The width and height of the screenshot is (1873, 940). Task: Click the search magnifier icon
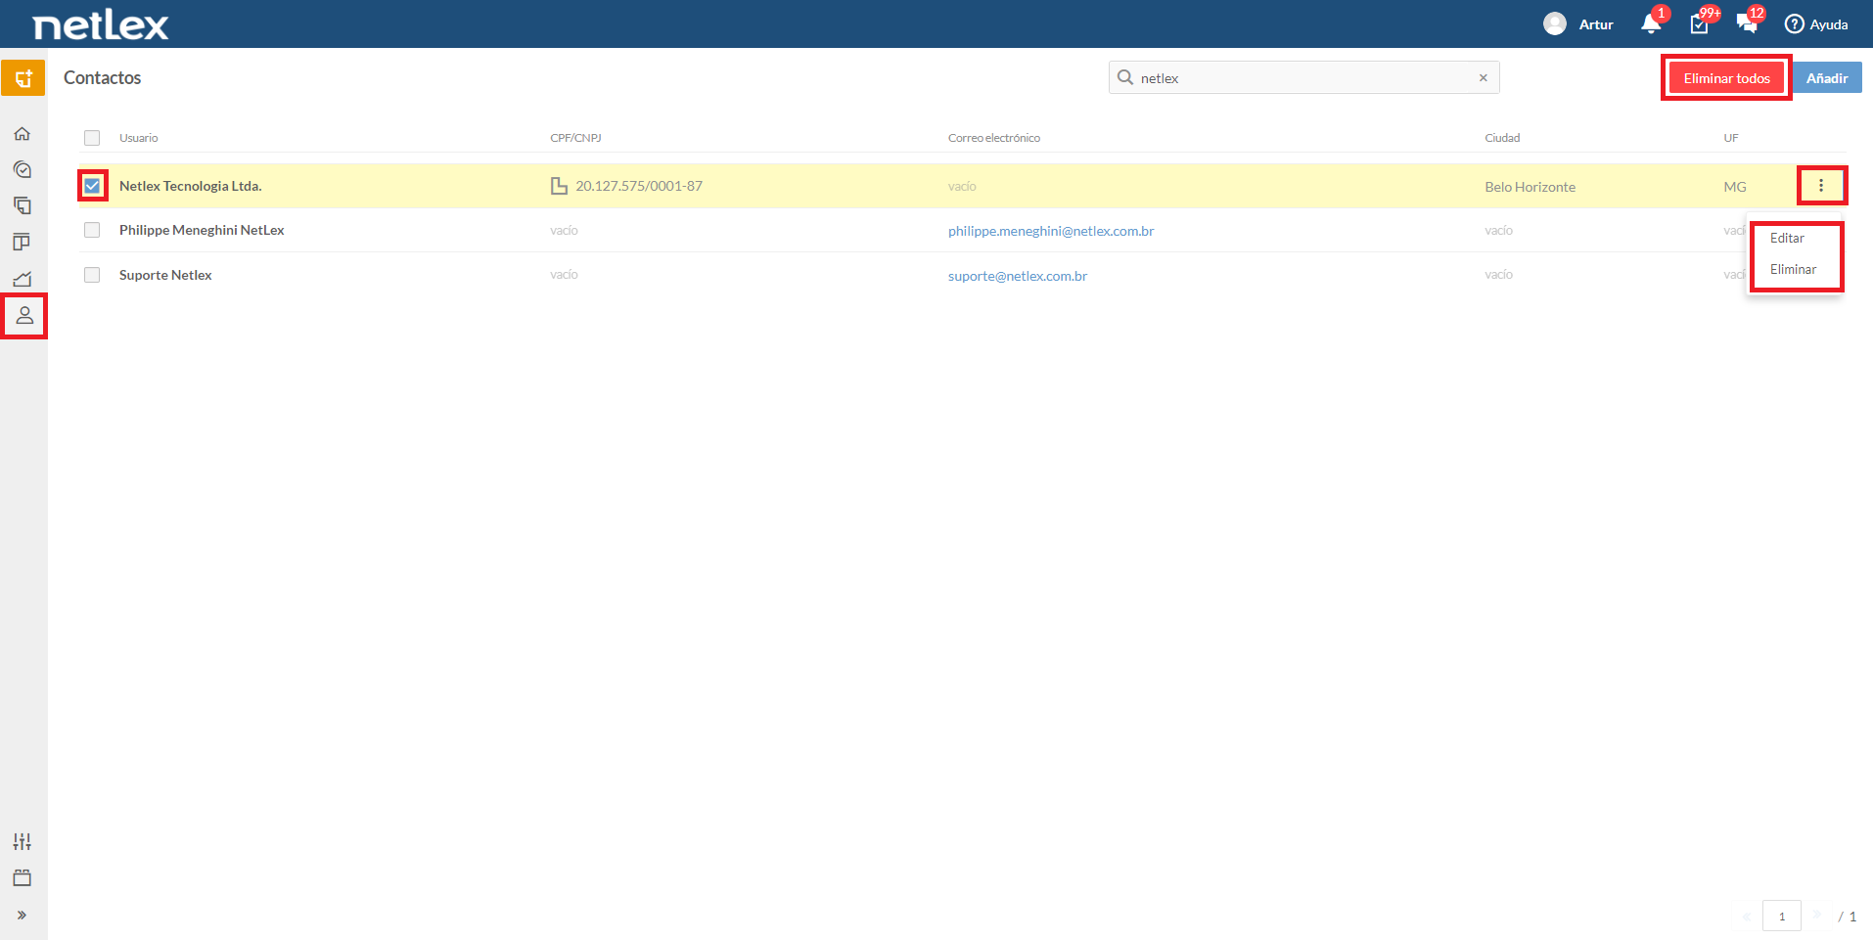pos(1125,77)
